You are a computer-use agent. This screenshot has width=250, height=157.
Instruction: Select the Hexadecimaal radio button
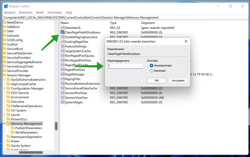pos(151,66)
